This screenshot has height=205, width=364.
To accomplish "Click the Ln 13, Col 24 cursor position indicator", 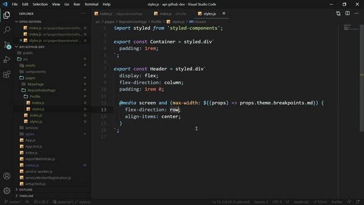I will [x=231, y=202].
